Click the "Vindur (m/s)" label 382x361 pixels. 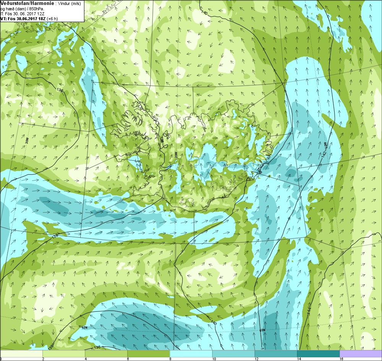[x=69, y=3]
